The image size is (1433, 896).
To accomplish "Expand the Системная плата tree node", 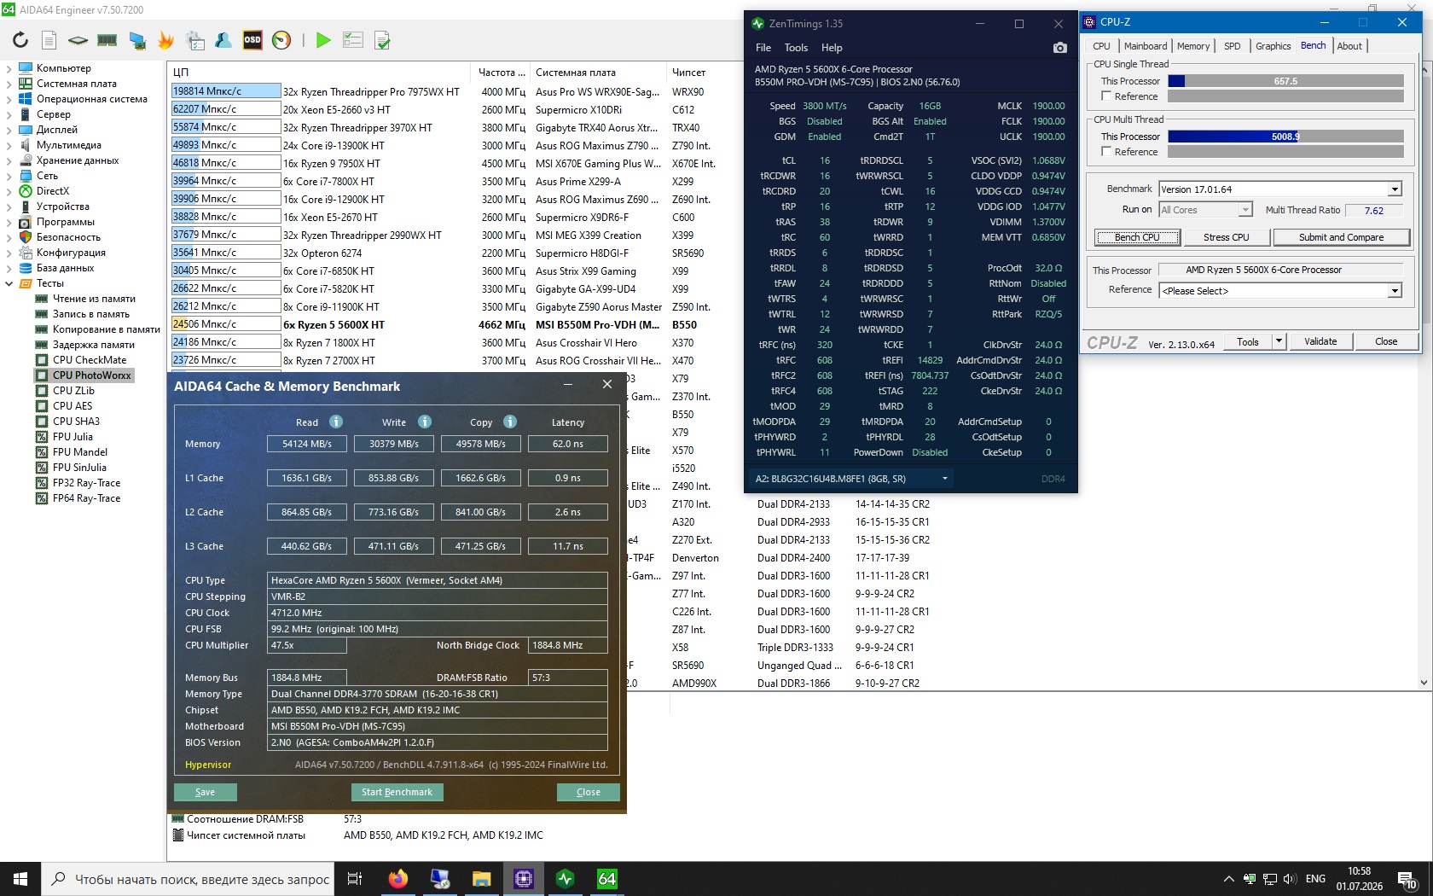I will [9, 84].
